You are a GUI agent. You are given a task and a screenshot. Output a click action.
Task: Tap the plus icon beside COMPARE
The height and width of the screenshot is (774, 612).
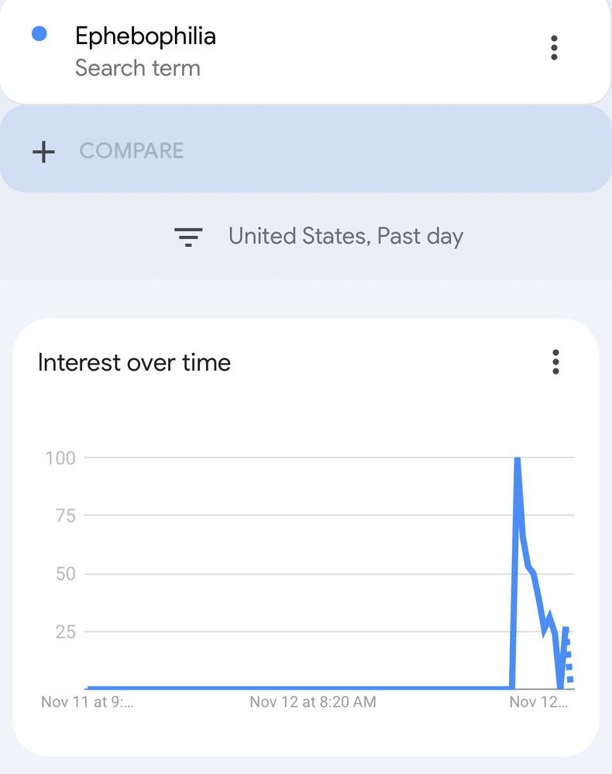point(43,152)
